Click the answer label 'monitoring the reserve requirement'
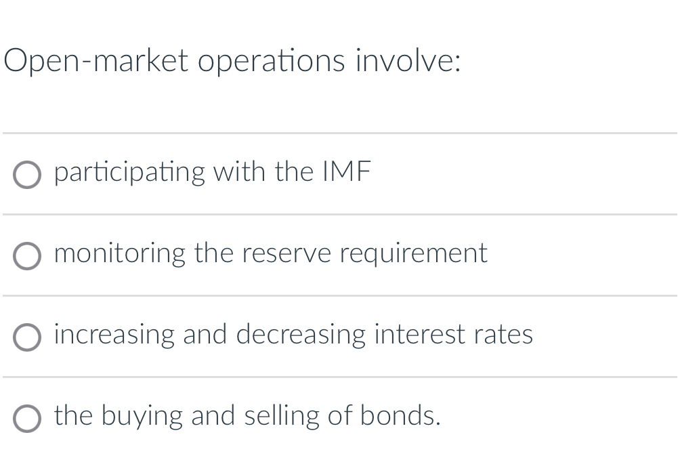The height and width of the screenshot is (460, 678). point(271,254)
